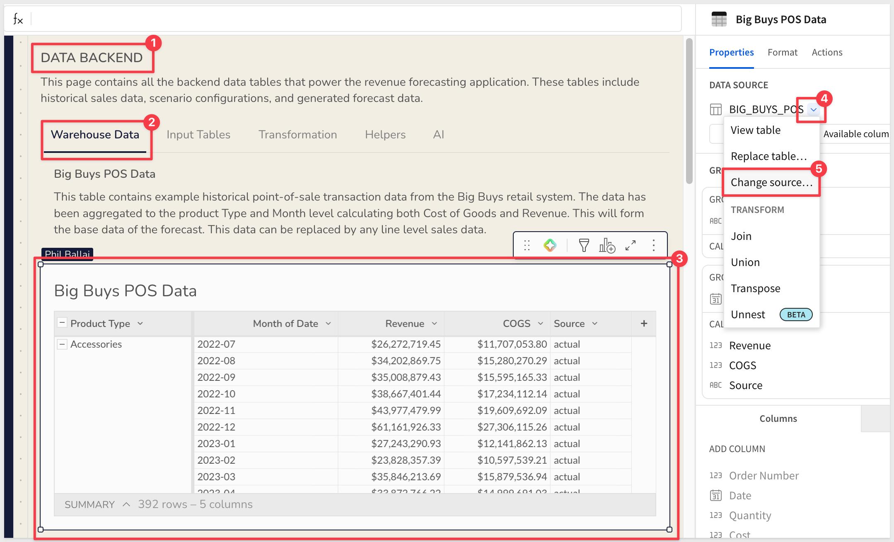Select the Revenue column in the panel
The width and height of the screenshot is (894, 542).
click(750, 346)
